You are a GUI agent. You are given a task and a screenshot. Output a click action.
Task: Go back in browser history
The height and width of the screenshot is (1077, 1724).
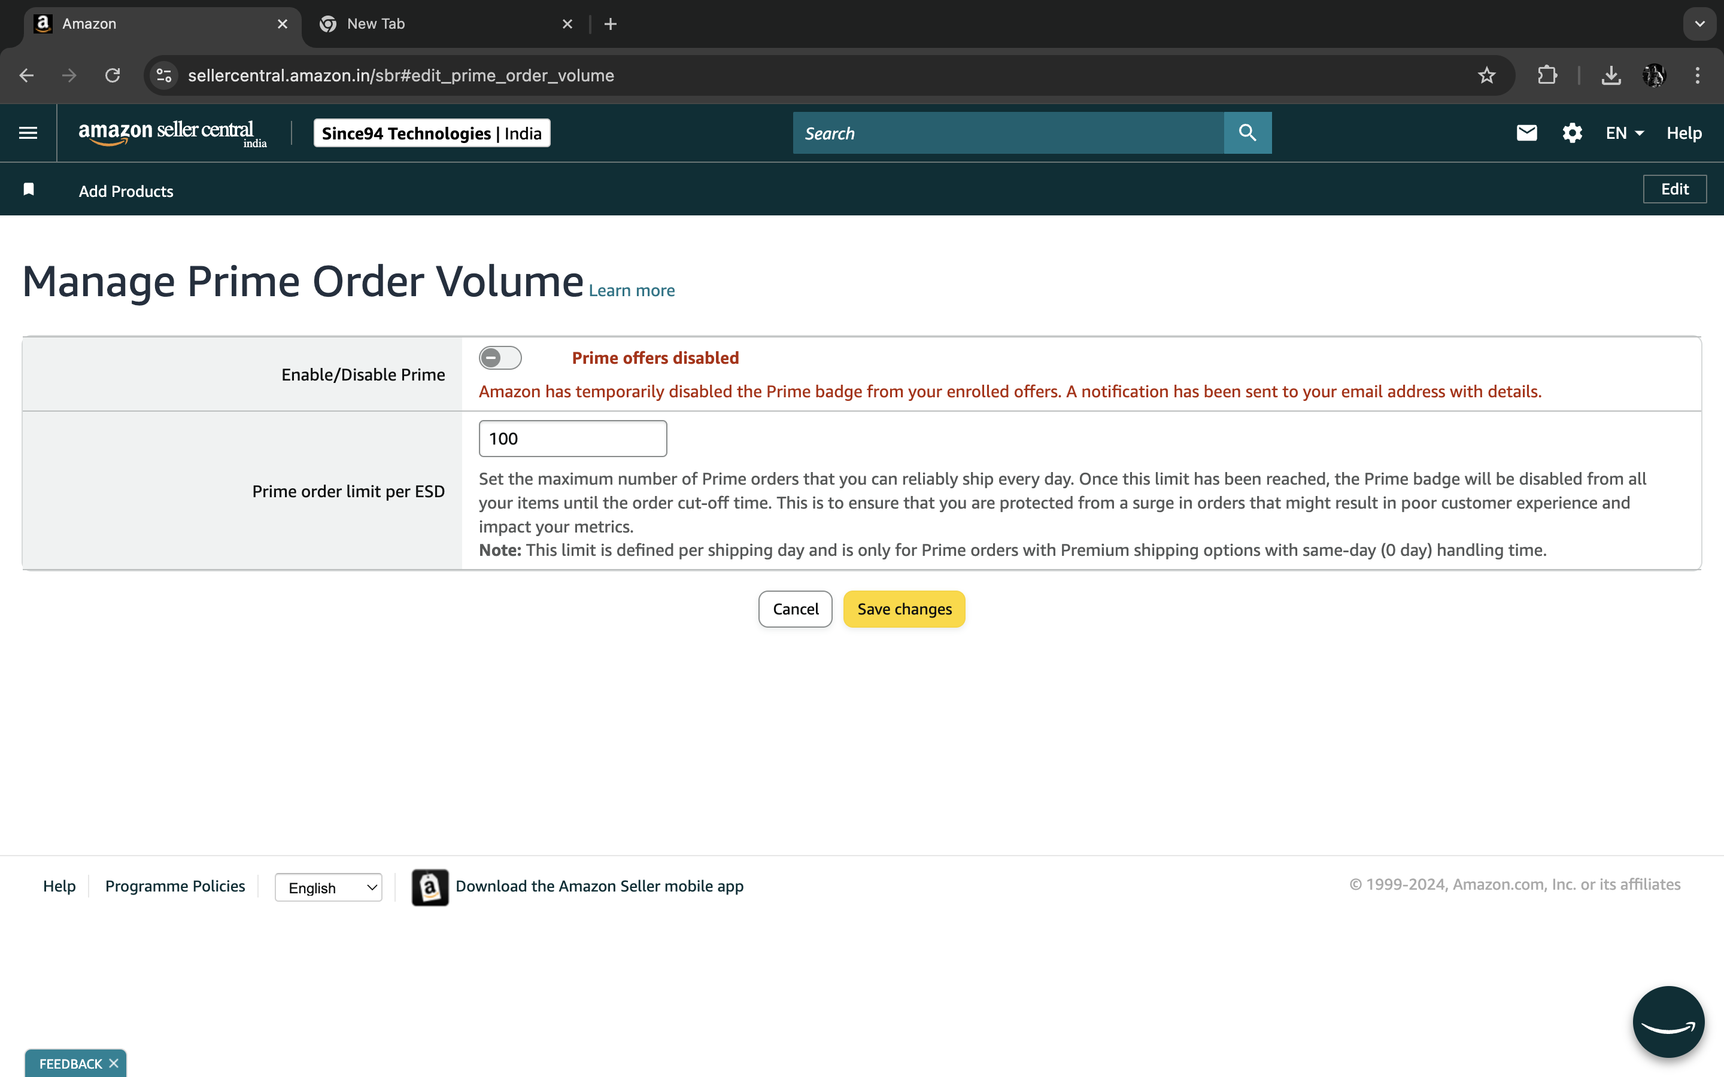tap(27, 75)
